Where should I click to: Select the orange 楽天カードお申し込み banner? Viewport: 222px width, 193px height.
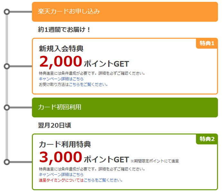[125, 12]
